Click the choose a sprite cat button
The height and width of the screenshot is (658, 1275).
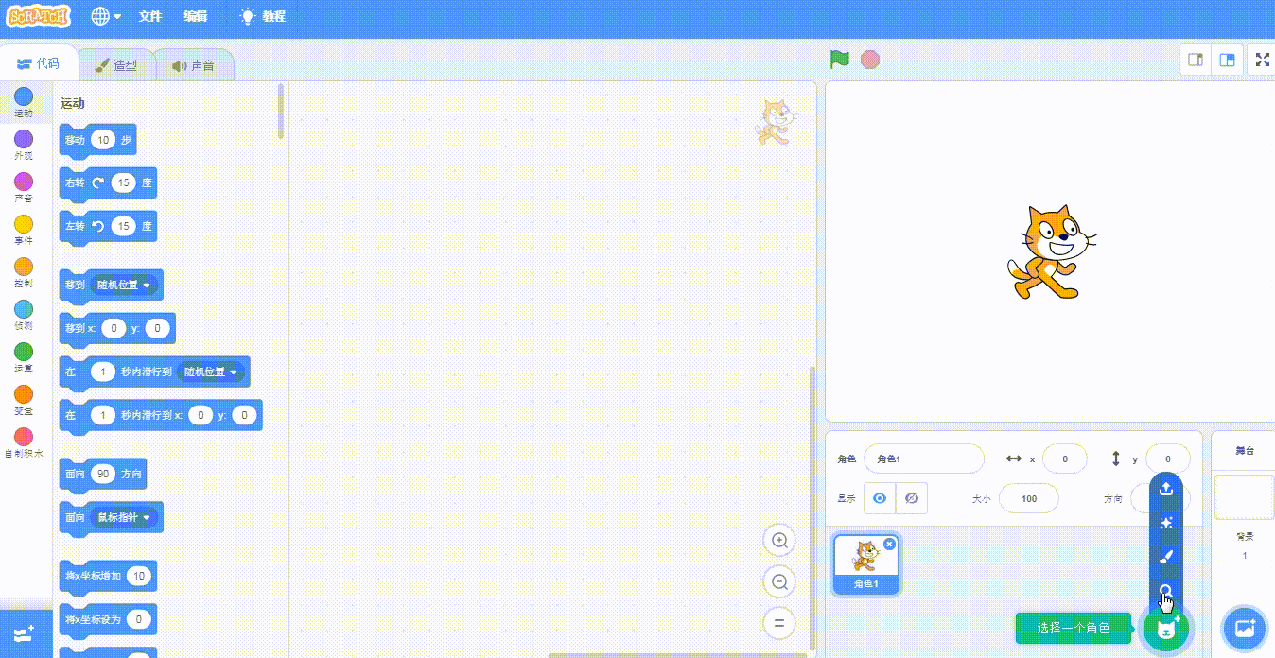click(1165, 628)
